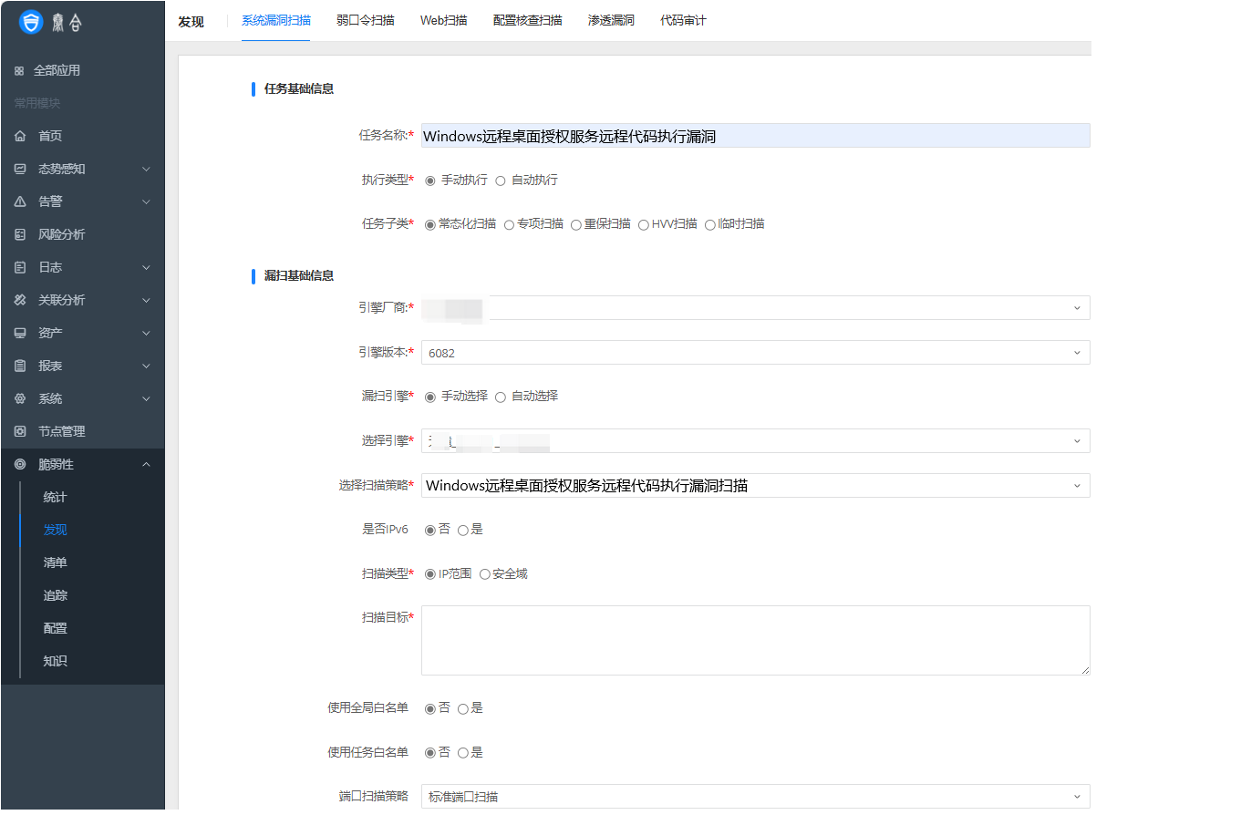
Task: Click the 首页 home icon
Action: [x=18, y=135]
